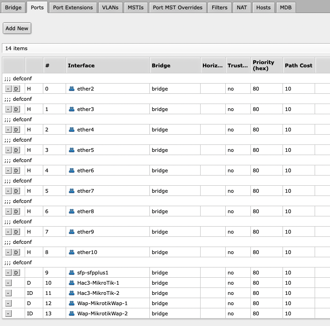Sort by Path Cost column header
330x326 pixels.
tap(299, 65)
